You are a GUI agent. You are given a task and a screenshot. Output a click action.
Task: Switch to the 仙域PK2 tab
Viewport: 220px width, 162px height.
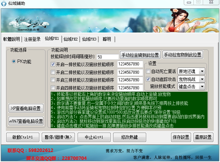click(71, 39)
